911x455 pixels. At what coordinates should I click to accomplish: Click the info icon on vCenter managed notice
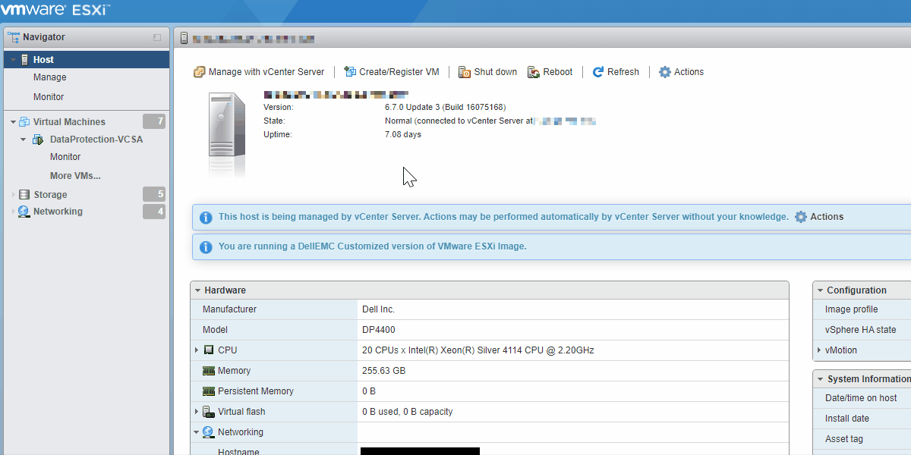click(206, 218)
